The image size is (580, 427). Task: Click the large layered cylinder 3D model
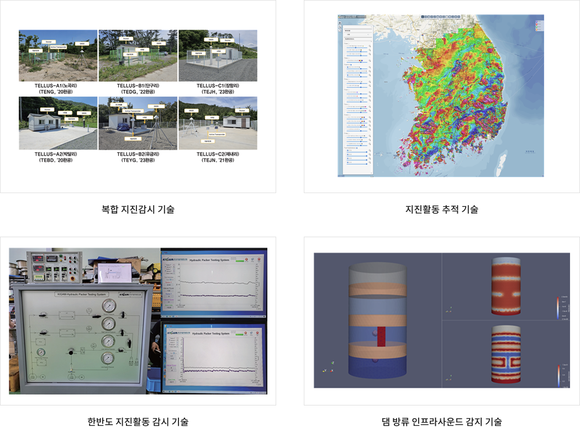[377, 320]
